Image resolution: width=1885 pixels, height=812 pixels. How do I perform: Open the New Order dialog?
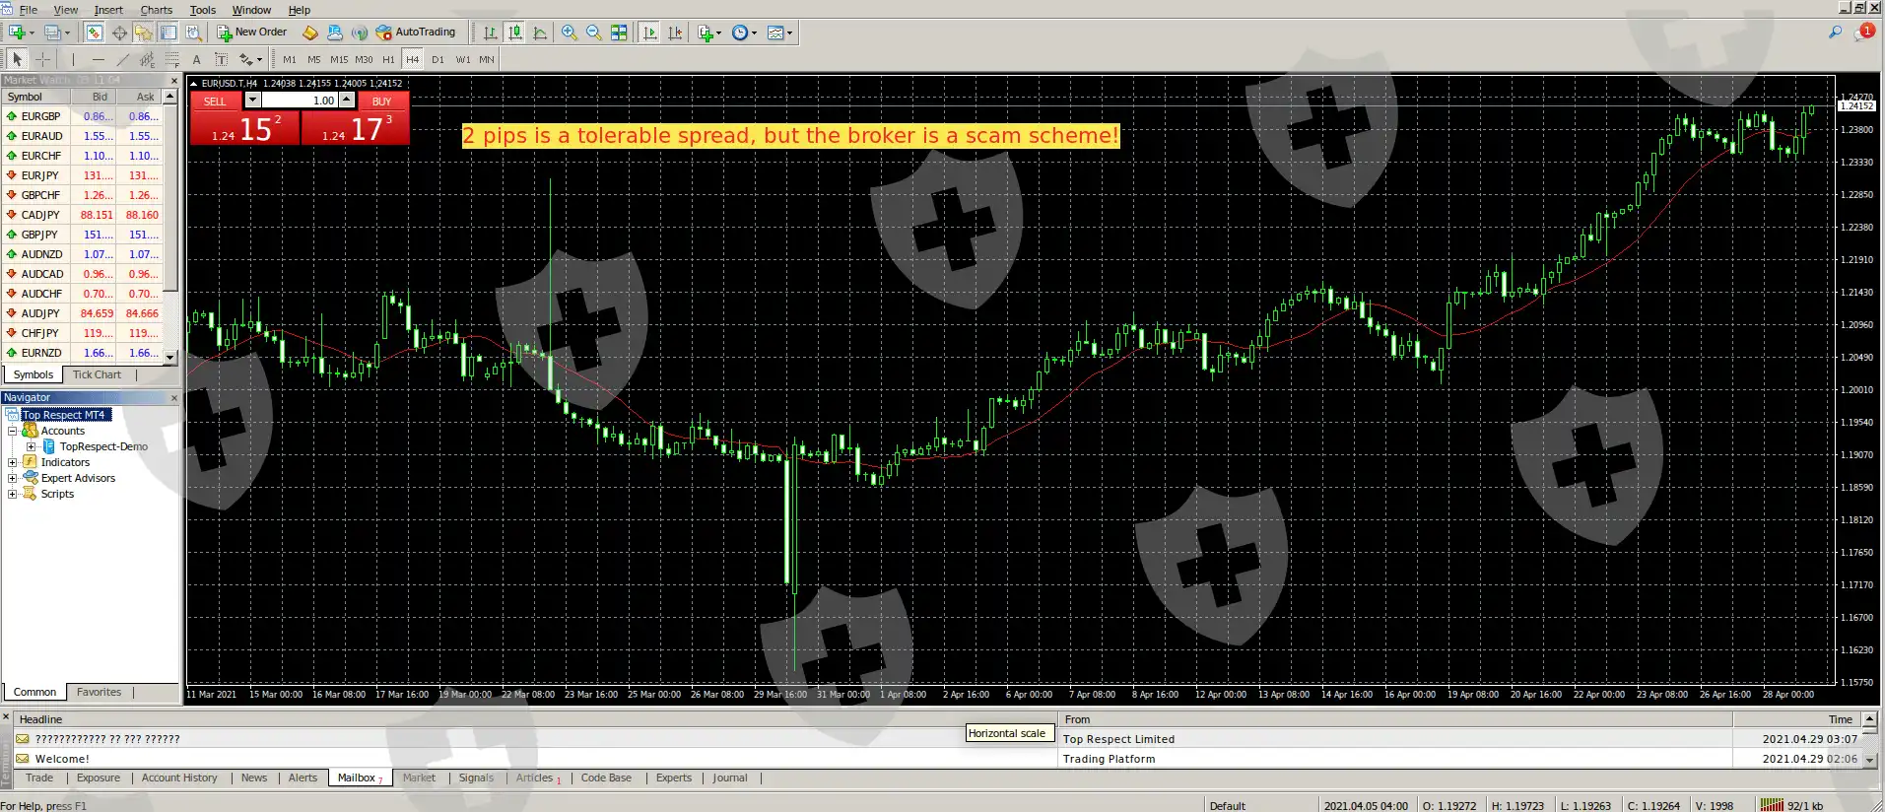pyautogui.click(x=252, y=33)
